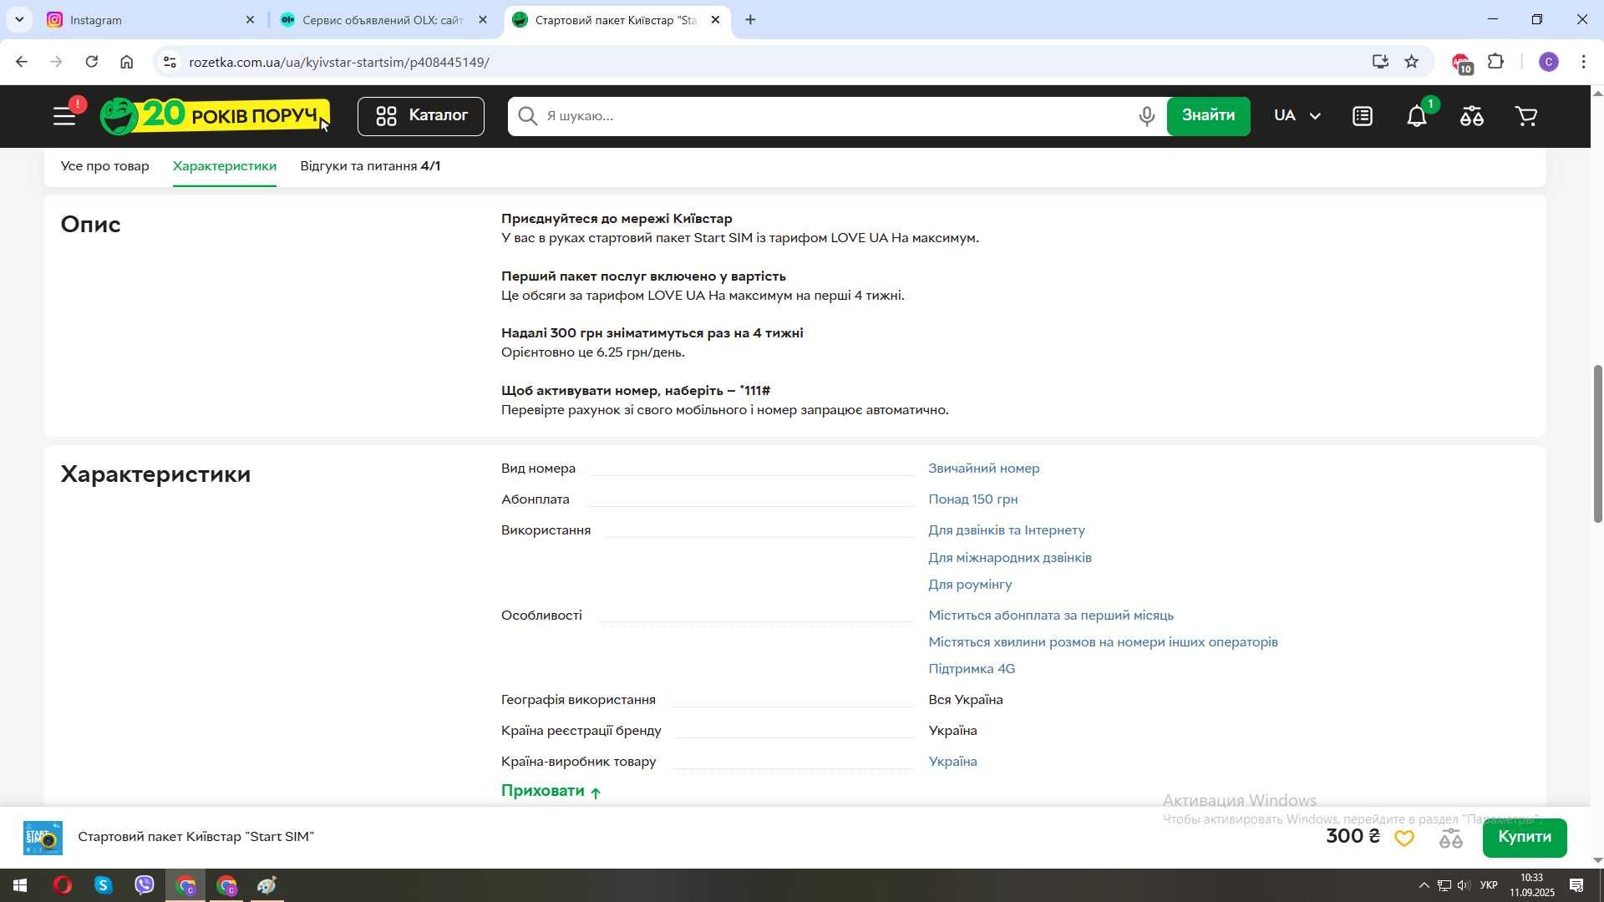The height and width of the screenshot is (902, 1604).
Task: Switch to Усе про товар tab
Action: tap(104, 166)
